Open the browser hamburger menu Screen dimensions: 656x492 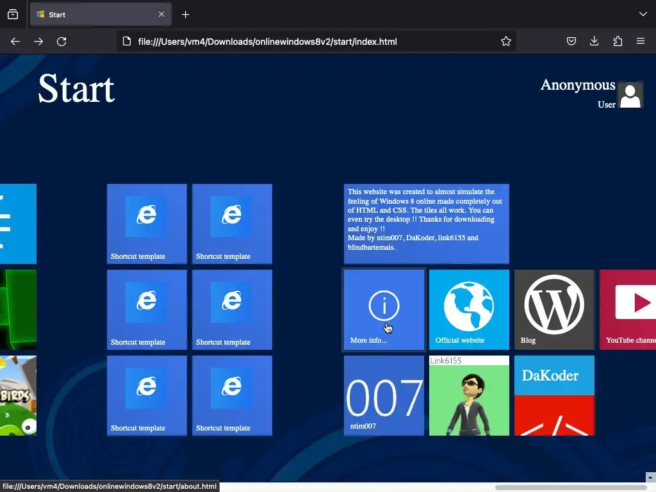[641, 41]
